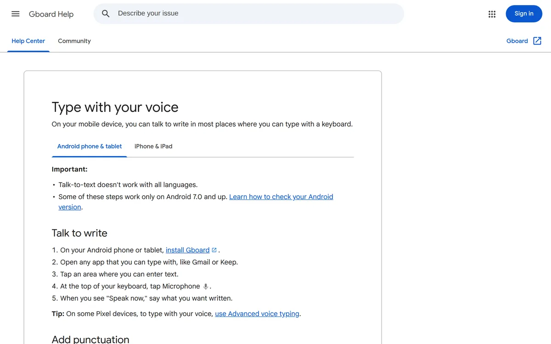Viewport: 551px width, 344px height.
Task: Click the Gboard external link icon
Action: tap(537, 41)
